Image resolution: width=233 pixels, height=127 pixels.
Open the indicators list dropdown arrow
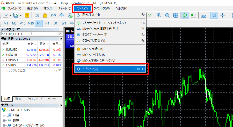coord(21,15)
